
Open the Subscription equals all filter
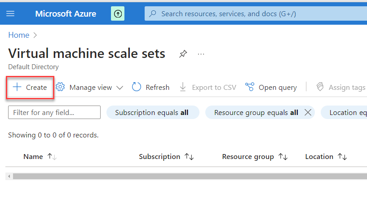click(x=152, y=112)
